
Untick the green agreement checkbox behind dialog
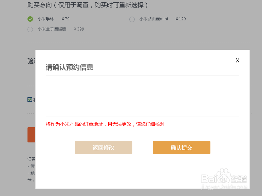30,99
